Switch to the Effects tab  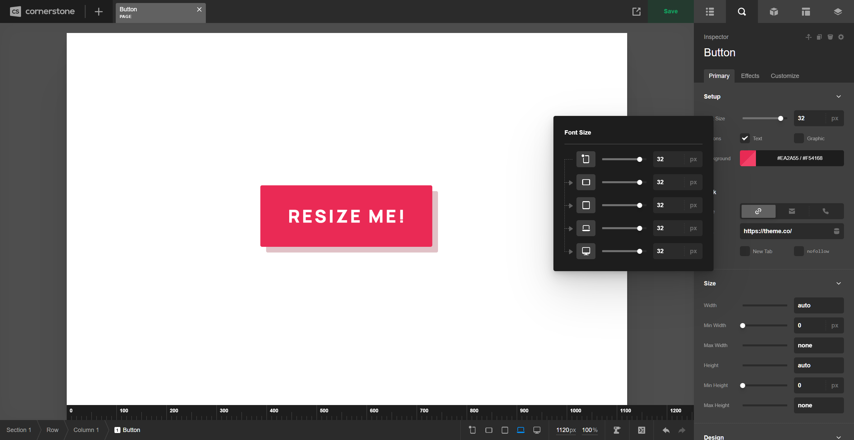750,76
